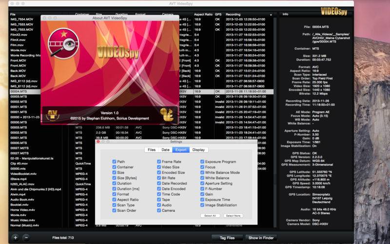390x244 pixels.
Task: Select the Clip #3.mov file
Action: [x=19, y=163]
